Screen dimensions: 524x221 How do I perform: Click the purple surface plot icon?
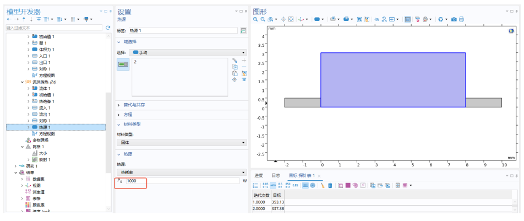click(x=348, y=185)
